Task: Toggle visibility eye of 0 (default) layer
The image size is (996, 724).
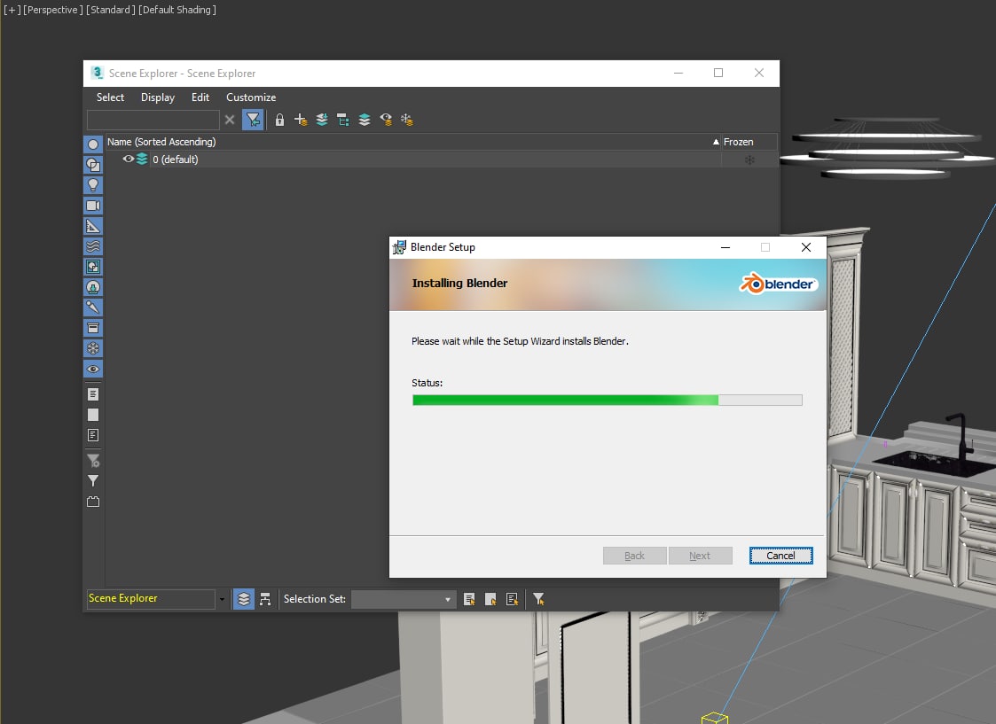Action: click(128, 160)
